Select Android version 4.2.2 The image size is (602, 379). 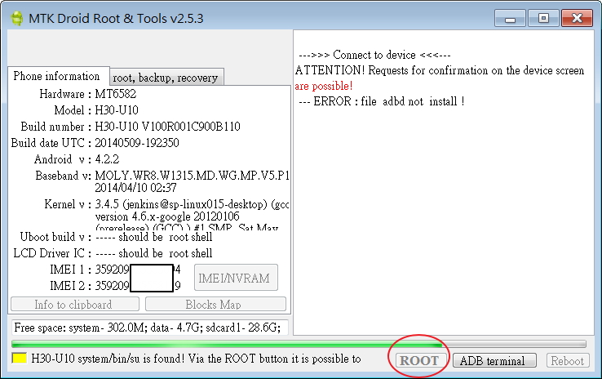click(x=107, y=159)
